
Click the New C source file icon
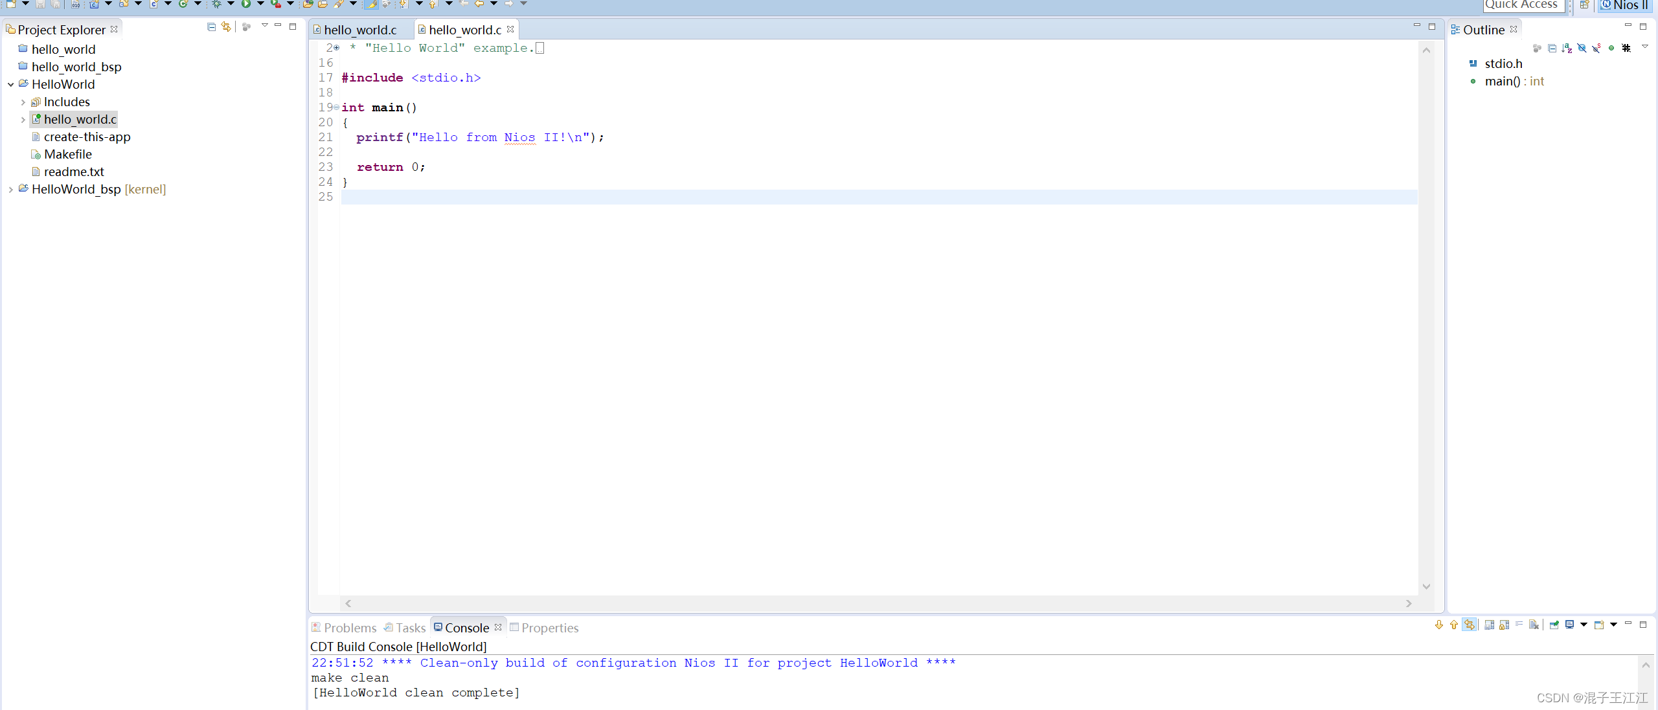coord(153,4)
